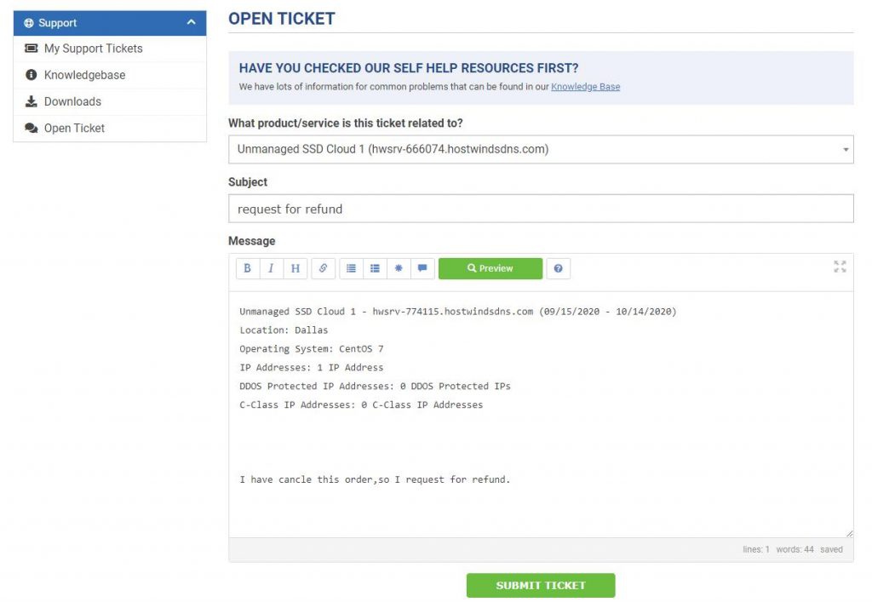
Task: Click the asterisk code icon in toolbar
Action: pos(399,268)
